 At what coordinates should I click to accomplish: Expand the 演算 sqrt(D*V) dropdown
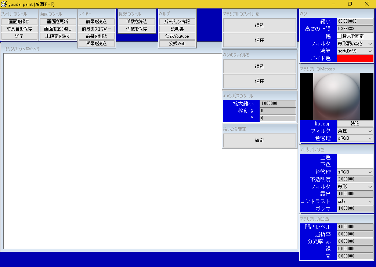pyautogui.click(x=355, y=51)
